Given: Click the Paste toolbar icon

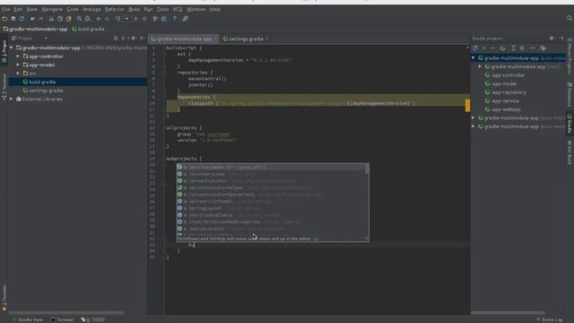Looking at the screenshot, I should (x=68, y=19).
